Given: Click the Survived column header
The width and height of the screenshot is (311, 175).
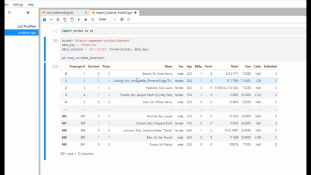Looking at the screenshot, I should tap(94, 67).
